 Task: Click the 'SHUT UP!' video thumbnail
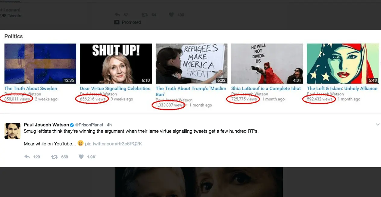(116, 64)
